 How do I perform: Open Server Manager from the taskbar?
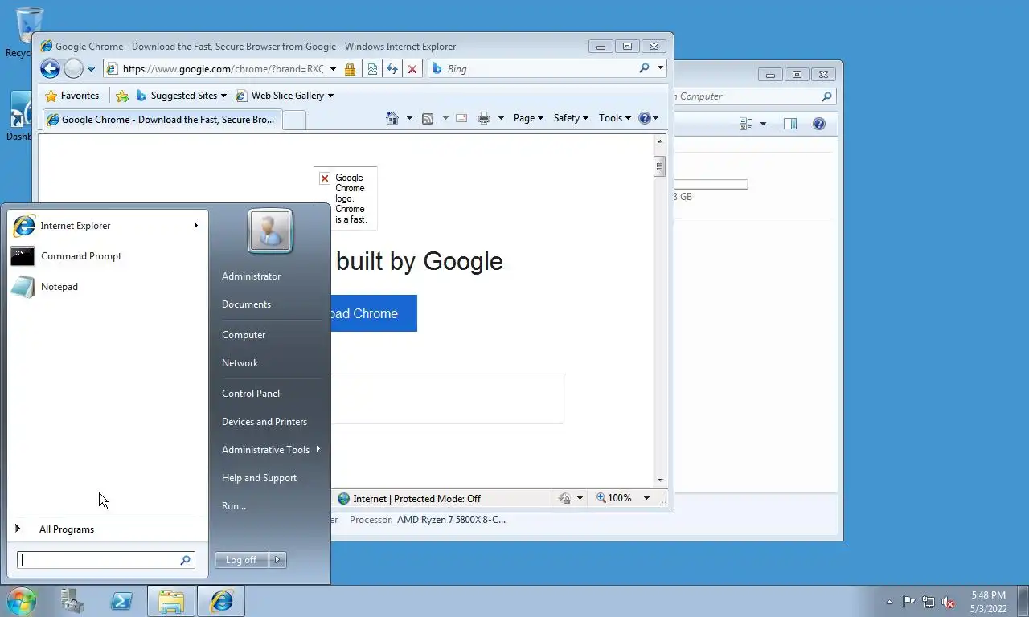(x=72, y=601)
